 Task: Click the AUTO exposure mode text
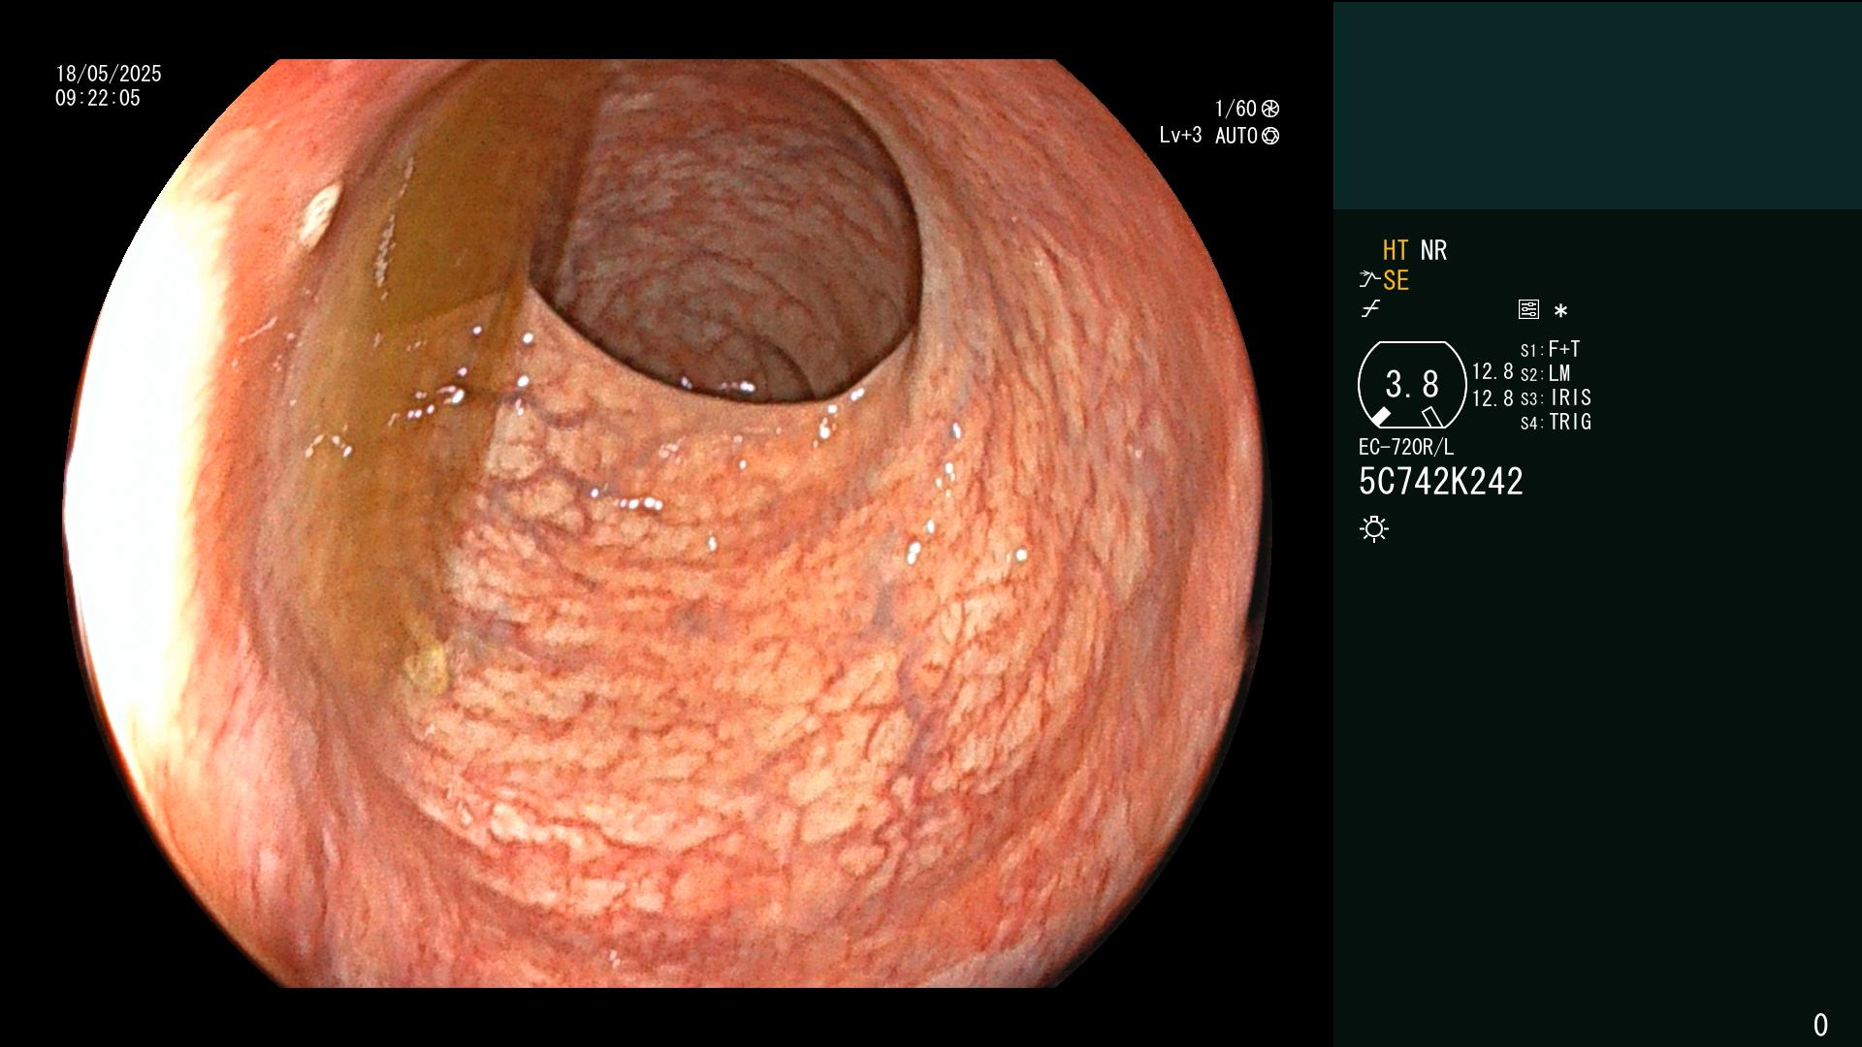[x=1236, y=136]
